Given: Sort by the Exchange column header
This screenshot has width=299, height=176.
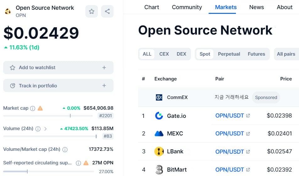Looking at the screenshot, I should coord(166,79).
